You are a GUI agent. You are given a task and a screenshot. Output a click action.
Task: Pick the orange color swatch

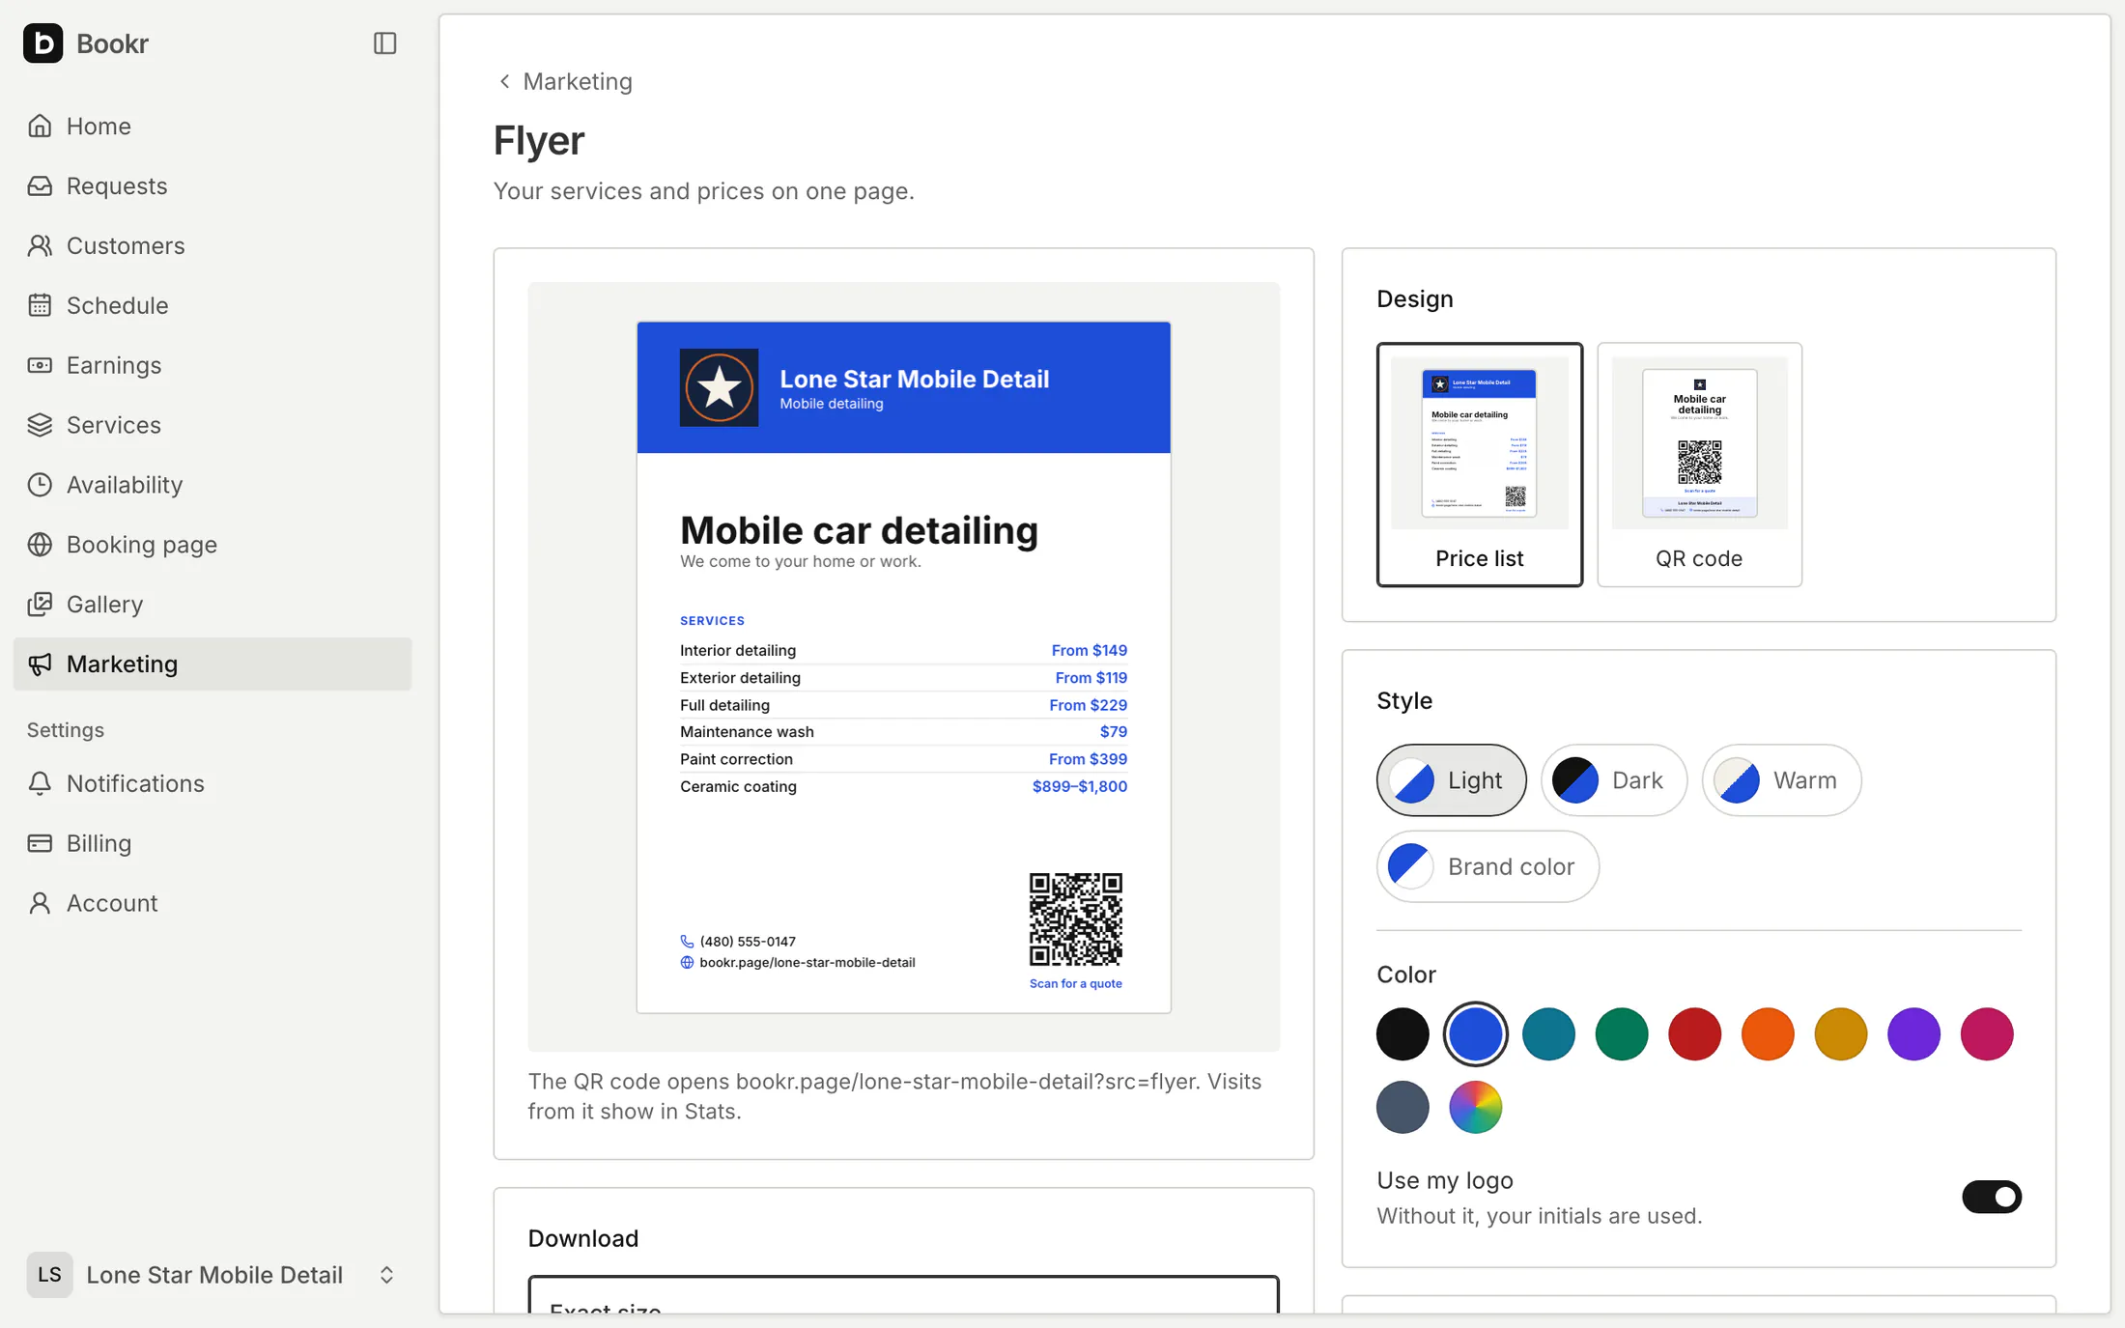tap(1768, 1034)
